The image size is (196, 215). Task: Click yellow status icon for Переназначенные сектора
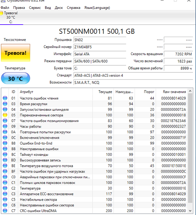pyautogui.click(x=5, y=115)
